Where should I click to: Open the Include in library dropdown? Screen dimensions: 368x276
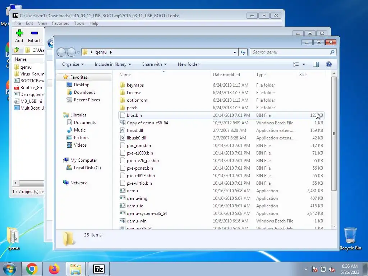click(x=113, y=64)
